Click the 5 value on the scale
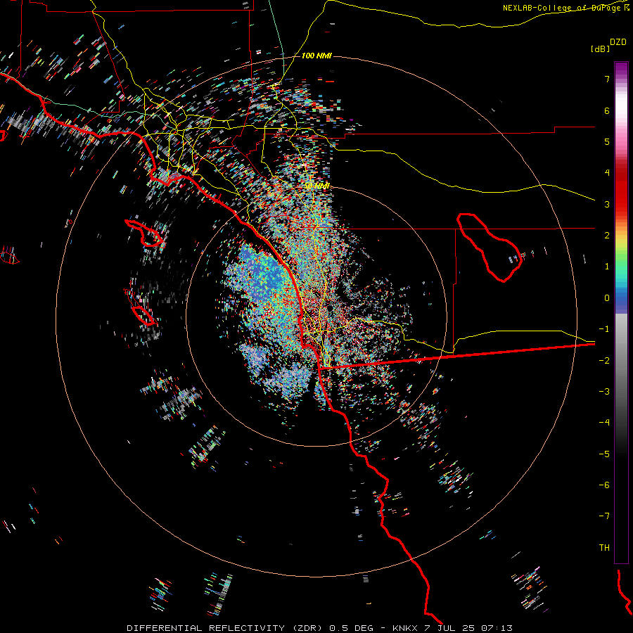This screenshot has width=633, height=633. (x=607, y=141)
